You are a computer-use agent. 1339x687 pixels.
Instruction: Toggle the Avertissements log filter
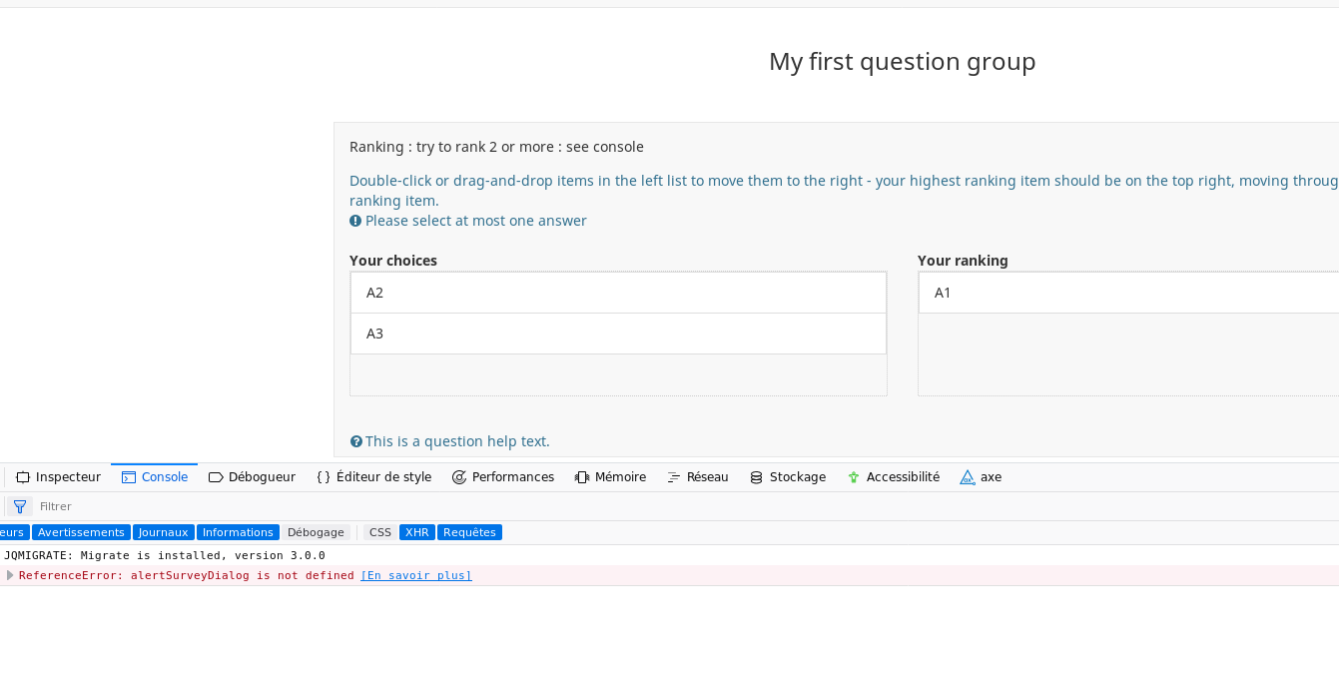(81, 532)
